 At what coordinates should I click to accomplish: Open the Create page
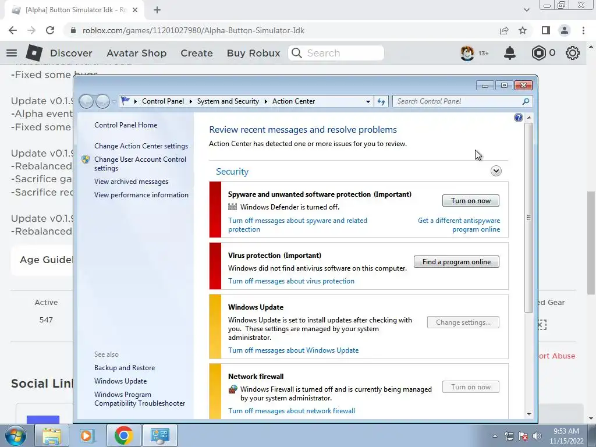coord(197,53)
